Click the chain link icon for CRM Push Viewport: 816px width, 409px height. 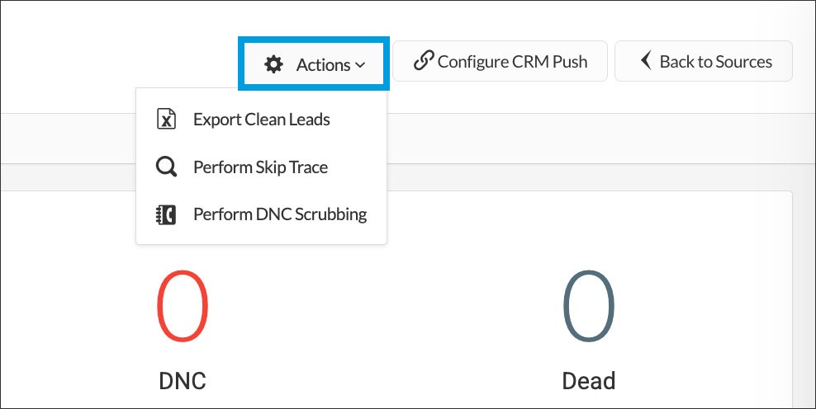424,61
